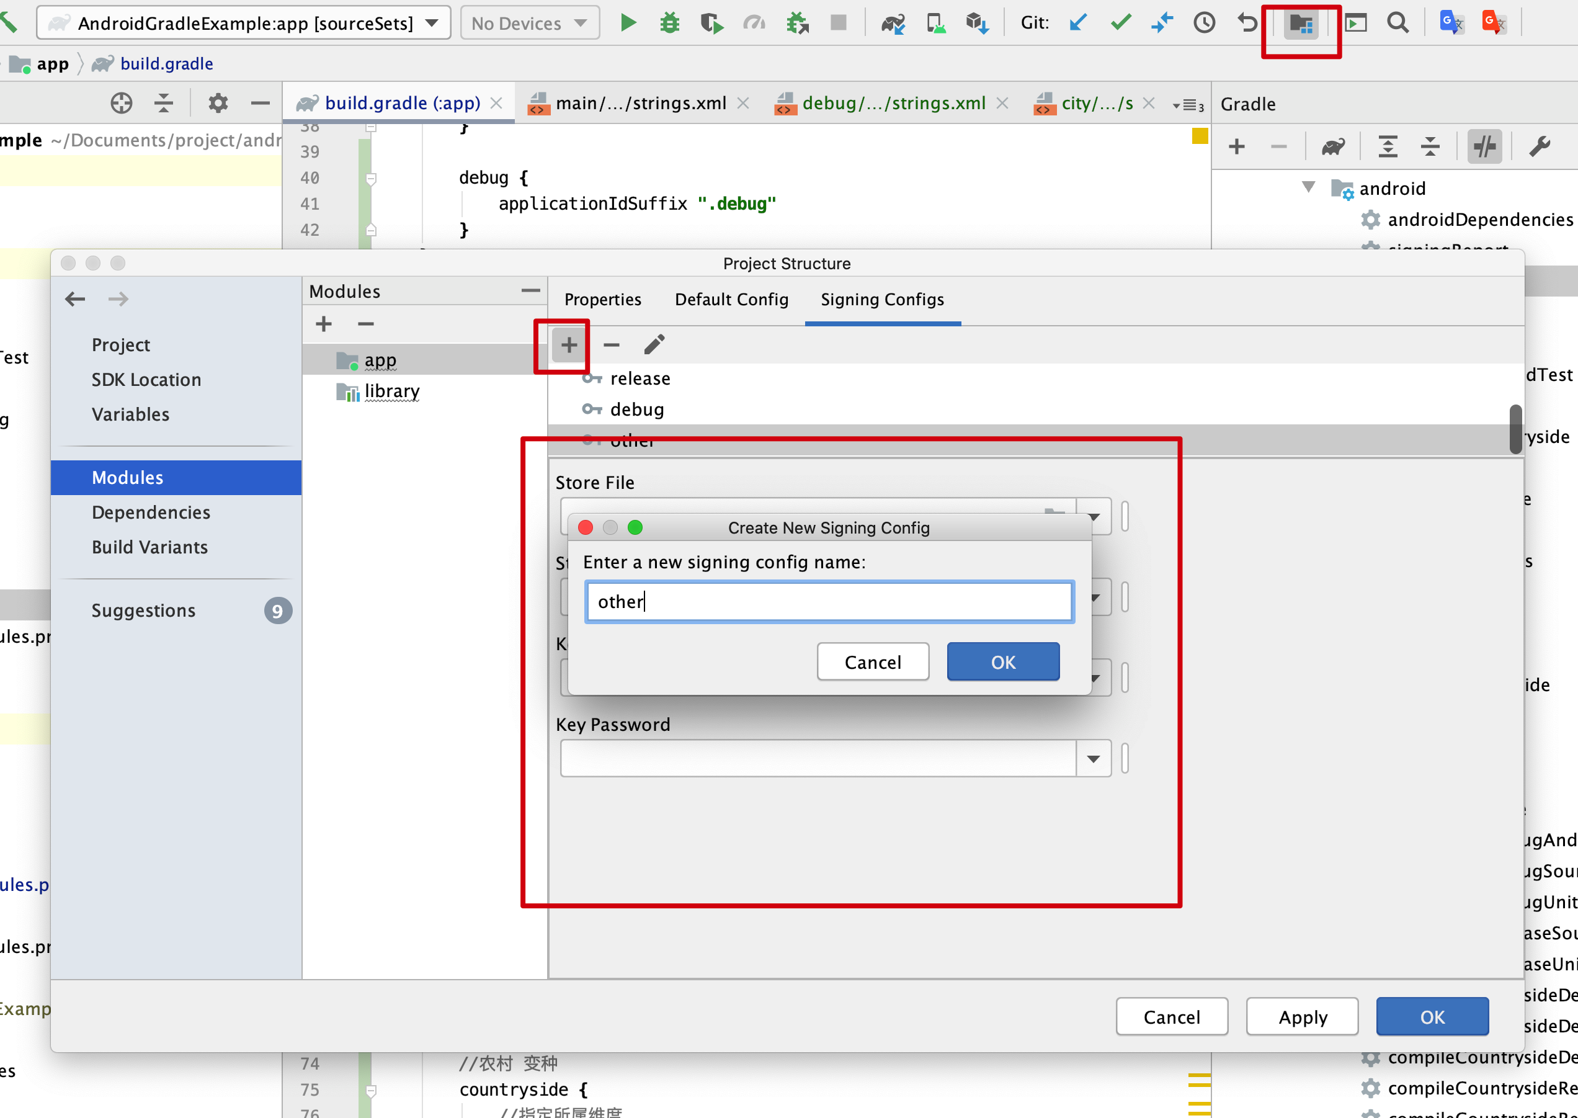Collapse fold marker at debug block line 40

(371, 178)
